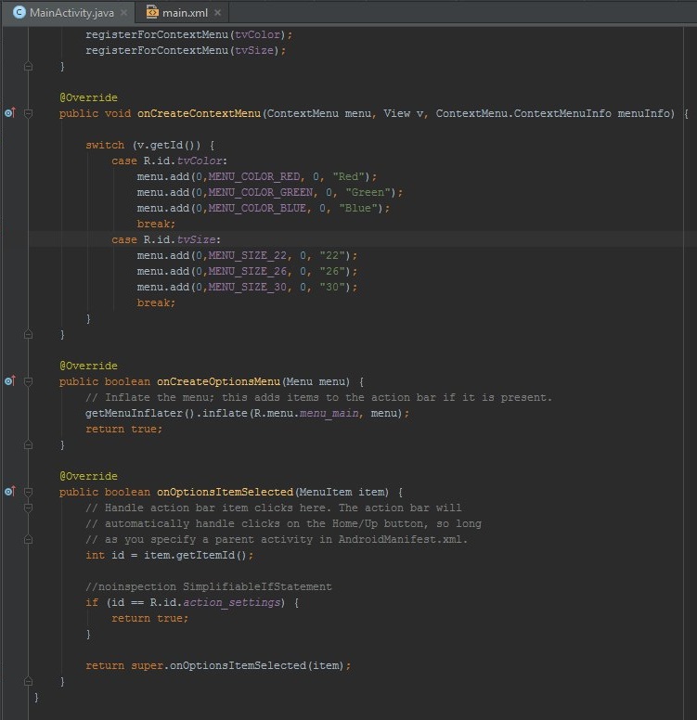Click override gutter icon beside onOptionsItemSelected

tap(10, 492)
